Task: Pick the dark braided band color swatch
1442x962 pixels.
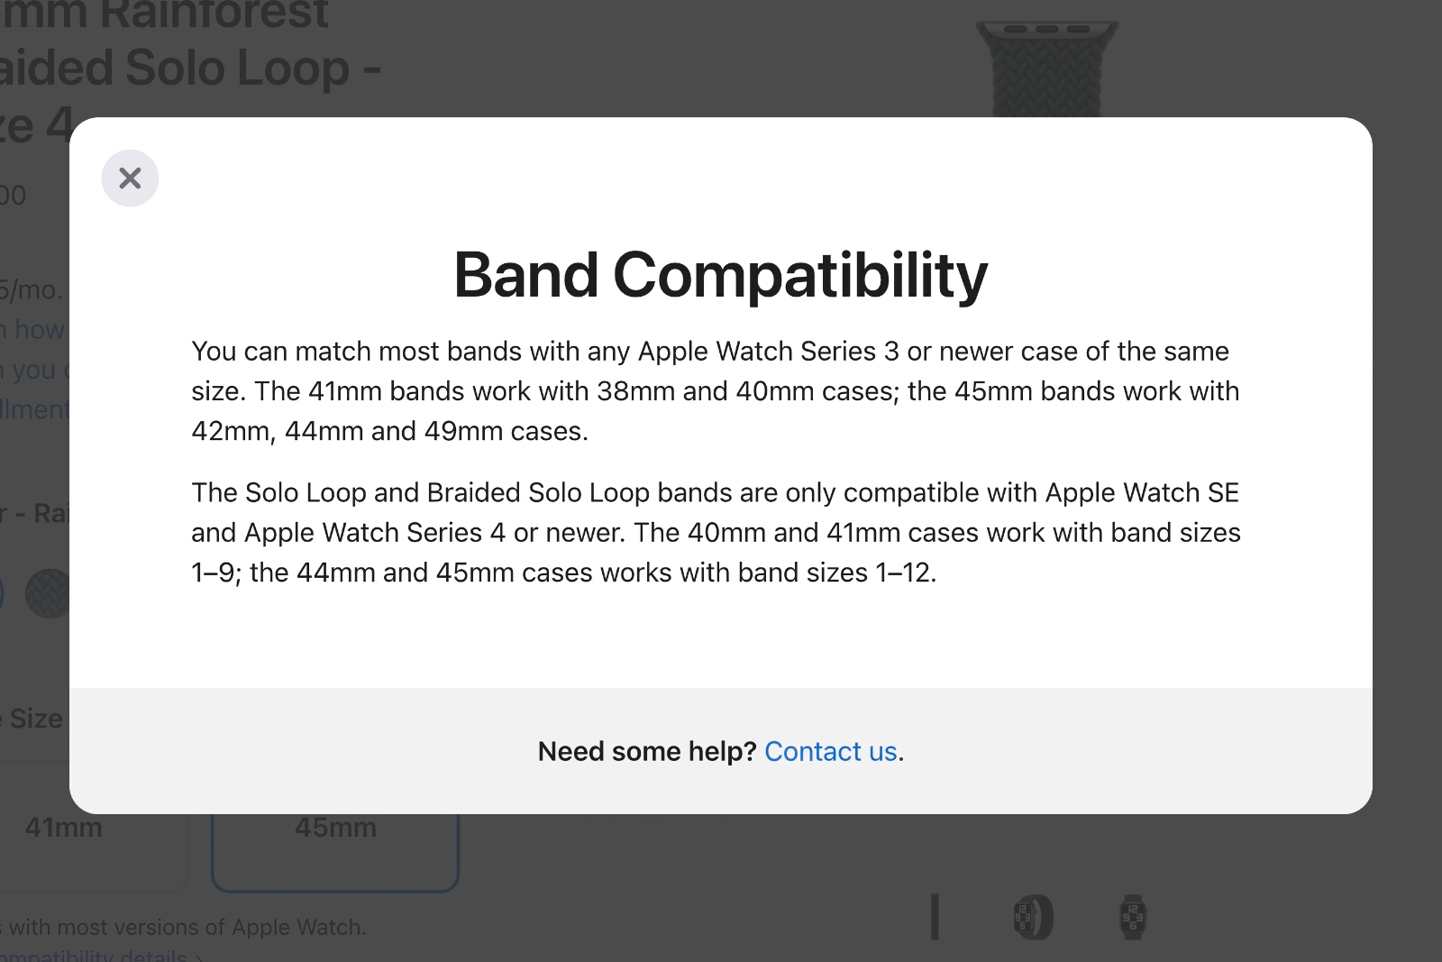Action: (49, 592)
